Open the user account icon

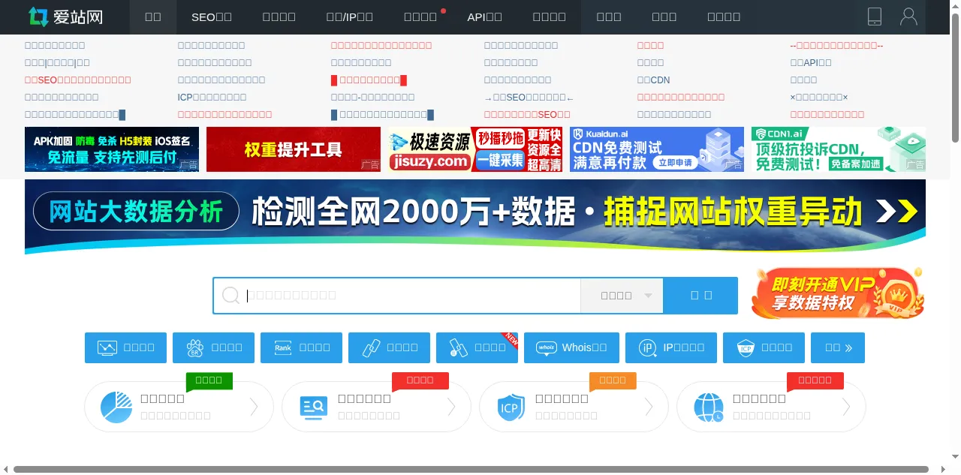coord(908,17)
